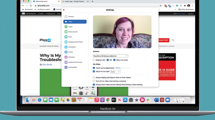Open the Configuration admin menu
This screenshot has height=120, width=215.
50,14
